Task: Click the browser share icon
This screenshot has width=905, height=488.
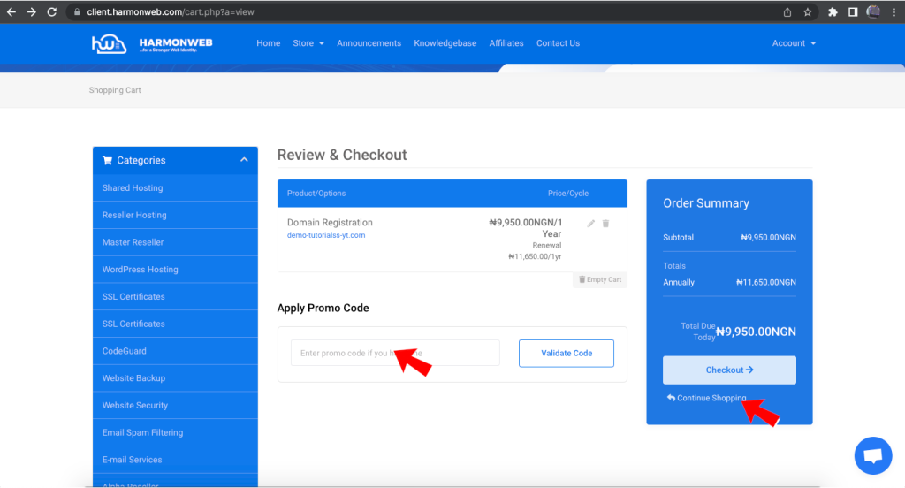Action: coord(787,12)
